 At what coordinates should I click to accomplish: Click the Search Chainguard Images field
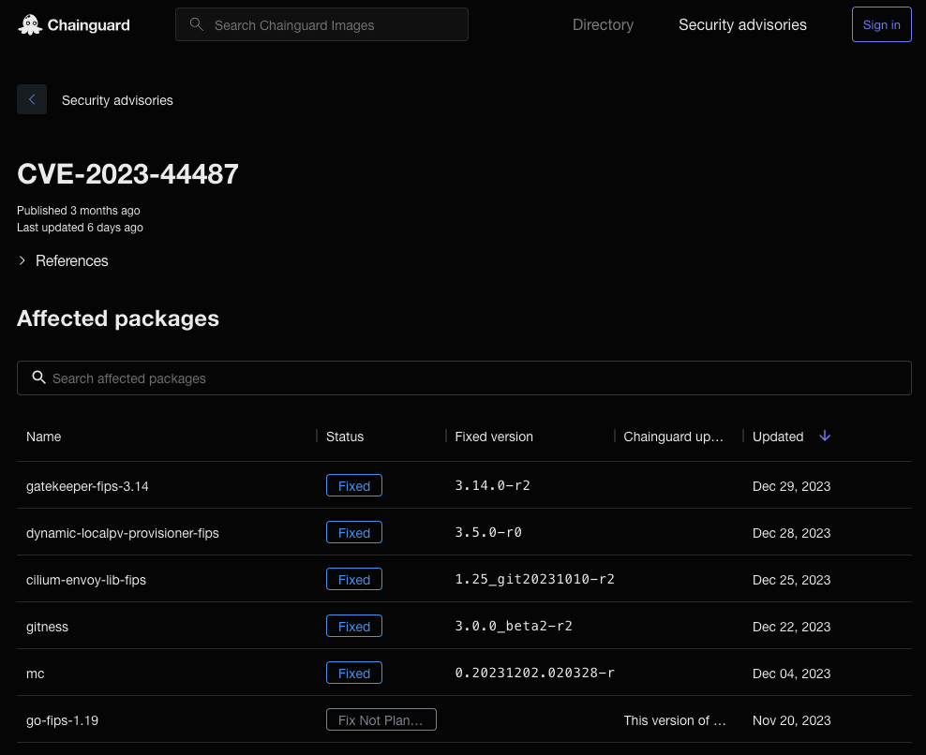click(321, 24)
